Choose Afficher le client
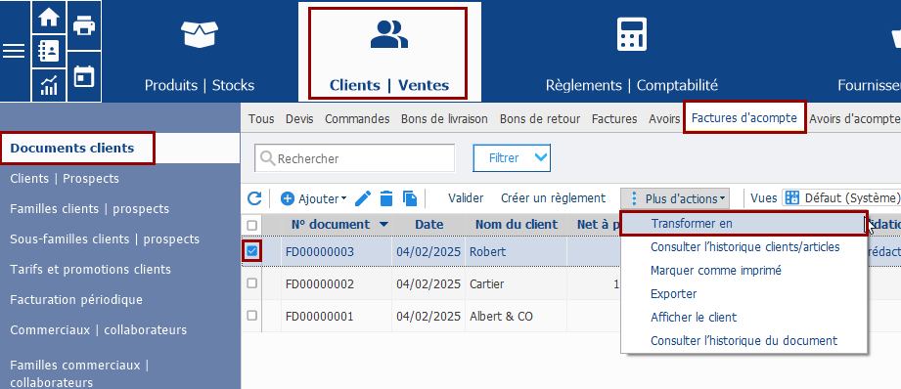The image size is (901, 389). (744, 318)
